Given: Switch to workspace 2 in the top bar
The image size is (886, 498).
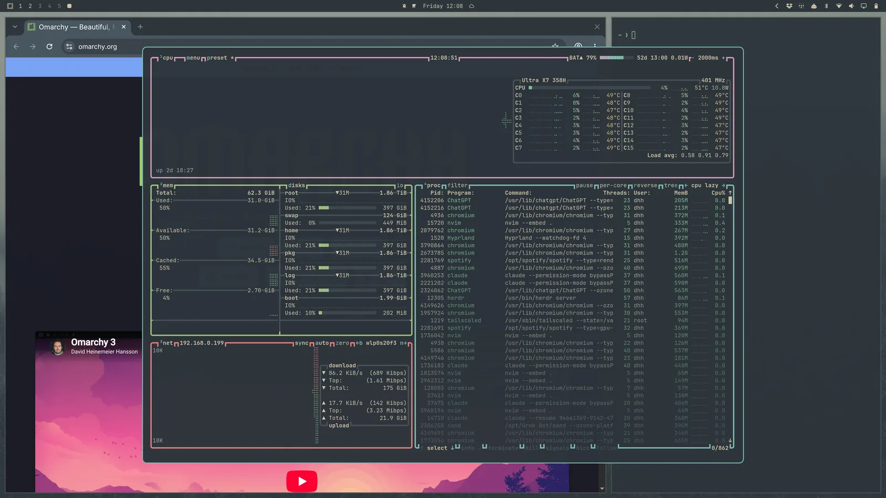Looking at the screenshot, I should [30, 6].
